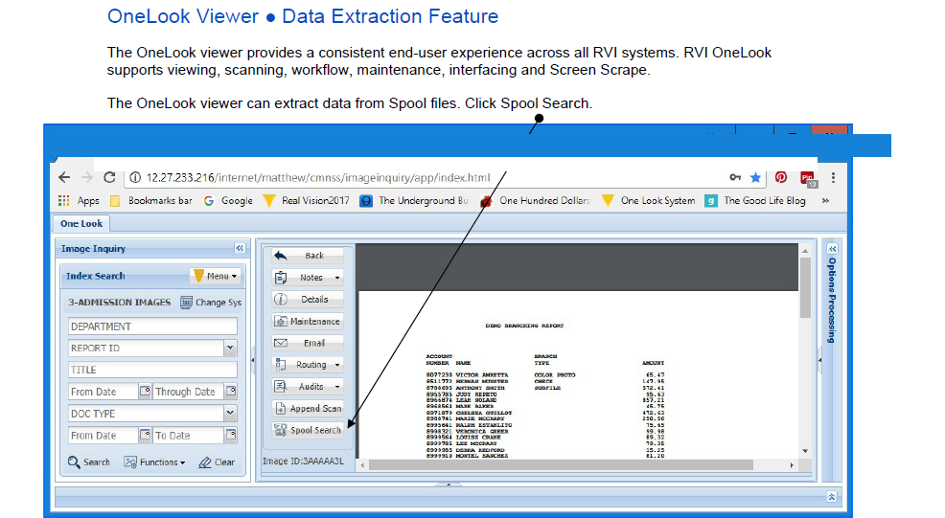Click the 3-ADMISSION IMAGES label
Image resolution: width=945 pixels, height=518 pixels.
point(120,303)
